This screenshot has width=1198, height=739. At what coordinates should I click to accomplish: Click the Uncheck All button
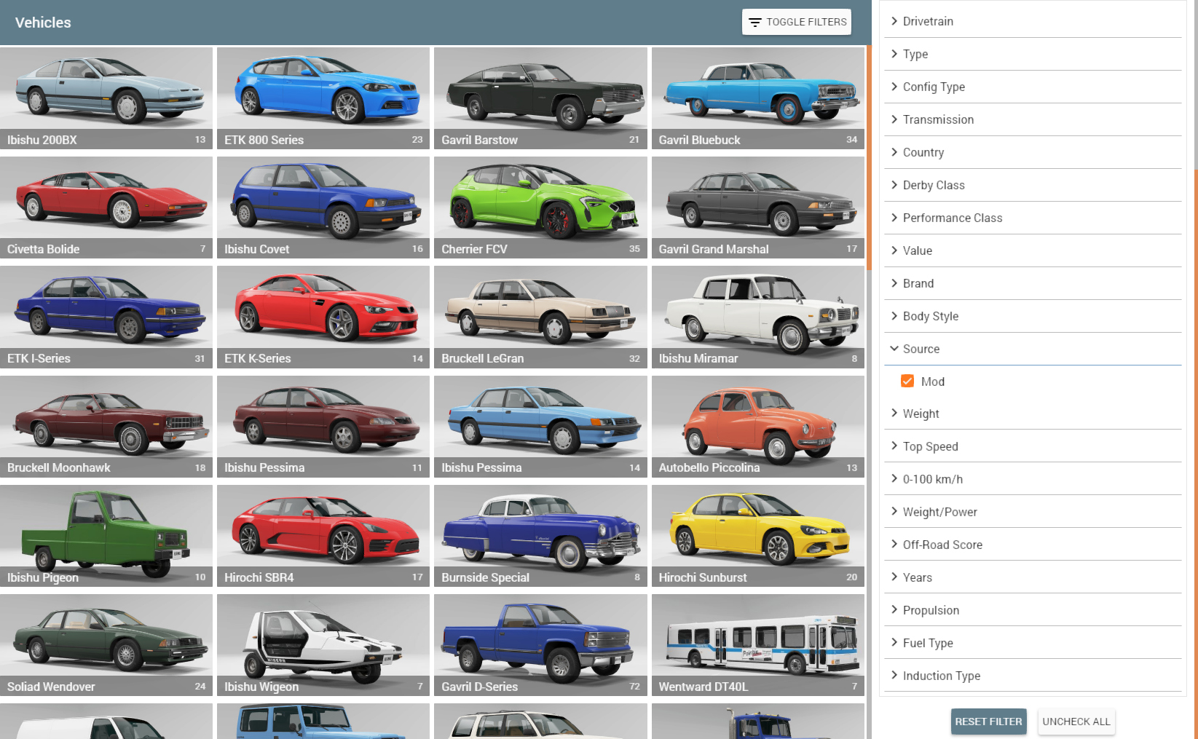[x=1076, y=722]
